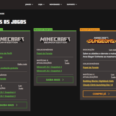Screen dimensions: 116x116
Task: Expand the SUPORTE navigation menu
Action: [72, 4]
